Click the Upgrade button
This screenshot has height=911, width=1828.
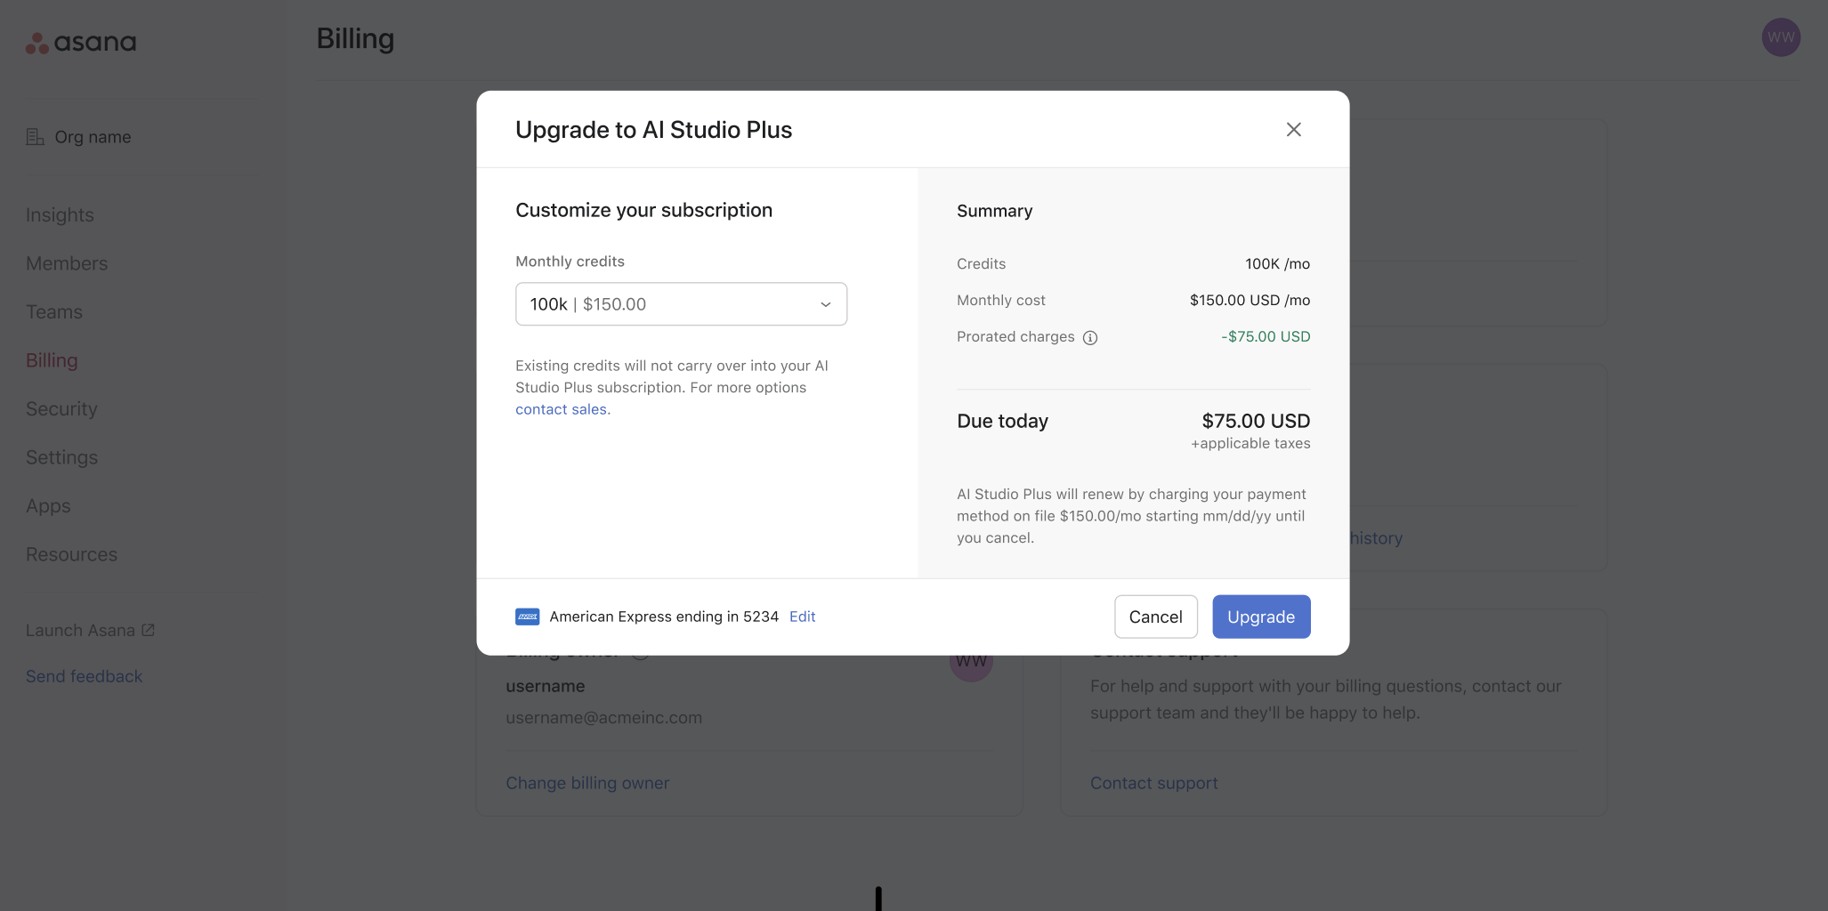coord(1261,616)
